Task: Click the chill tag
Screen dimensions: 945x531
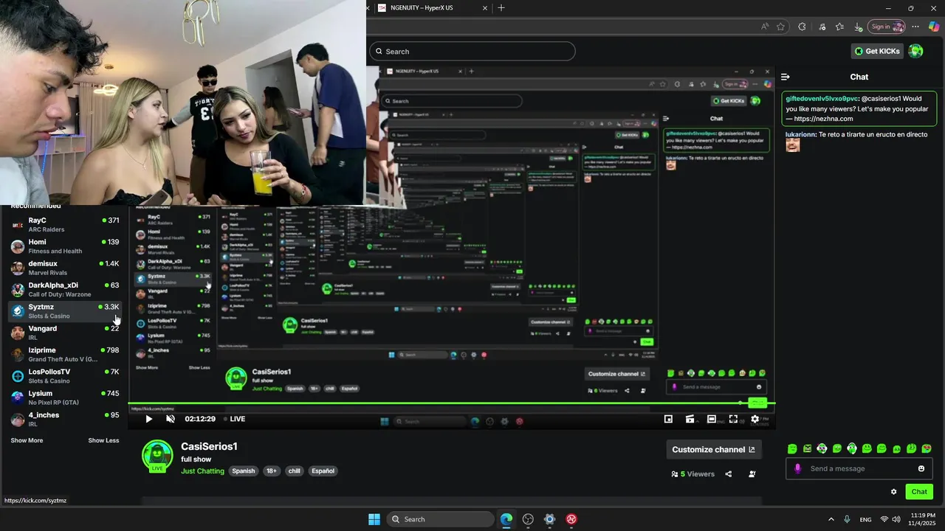Action: pos(294,471)
